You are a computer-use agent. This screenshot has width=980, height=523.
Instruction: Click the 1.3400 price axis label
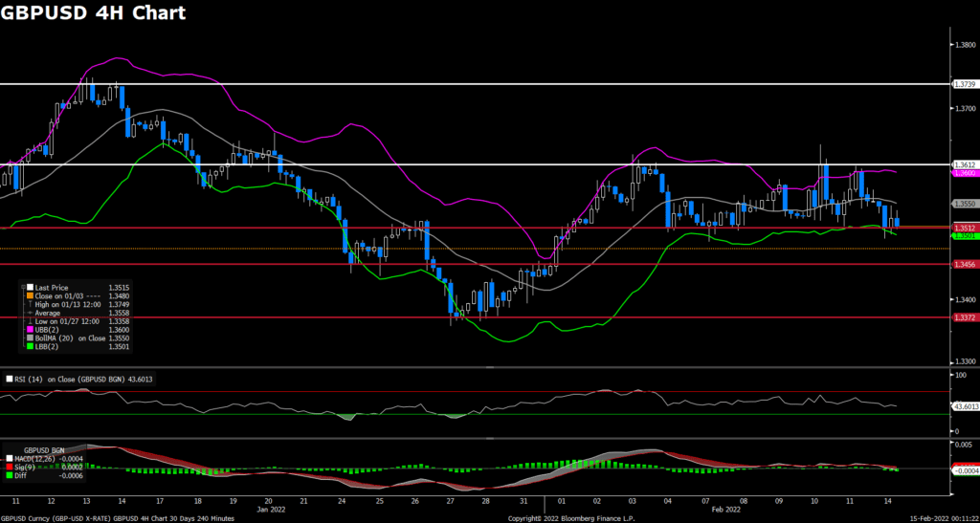pyautogui.click(x=966, y=299)
